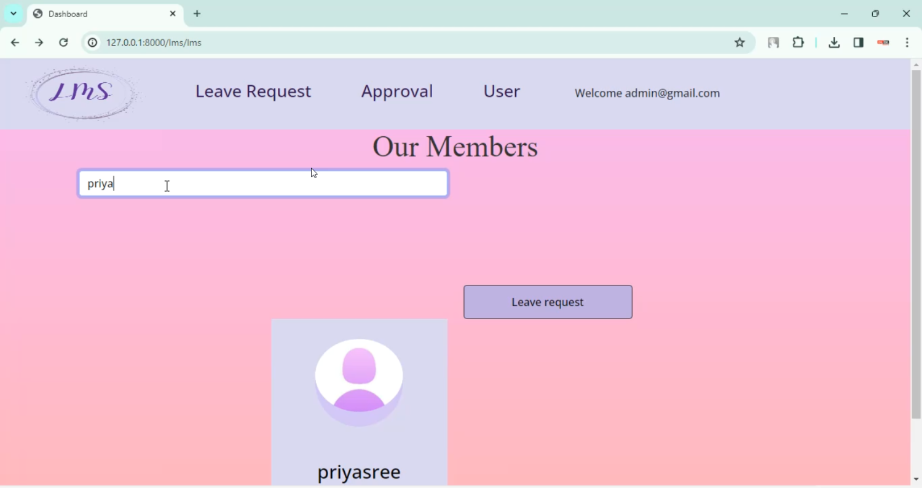Open the User nav item
Image resolution: width=922 pixels, height=488 pixels.
[501, 91]
